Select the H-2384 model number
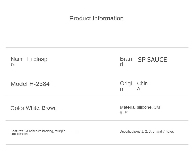 coord(39,84)
